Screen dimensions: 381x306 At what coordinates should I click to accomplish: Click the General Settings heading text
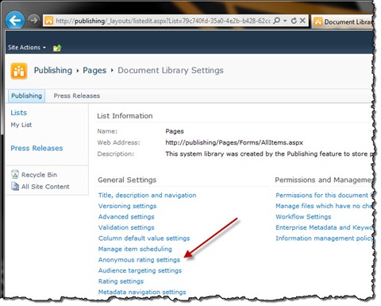click(127, 180)
